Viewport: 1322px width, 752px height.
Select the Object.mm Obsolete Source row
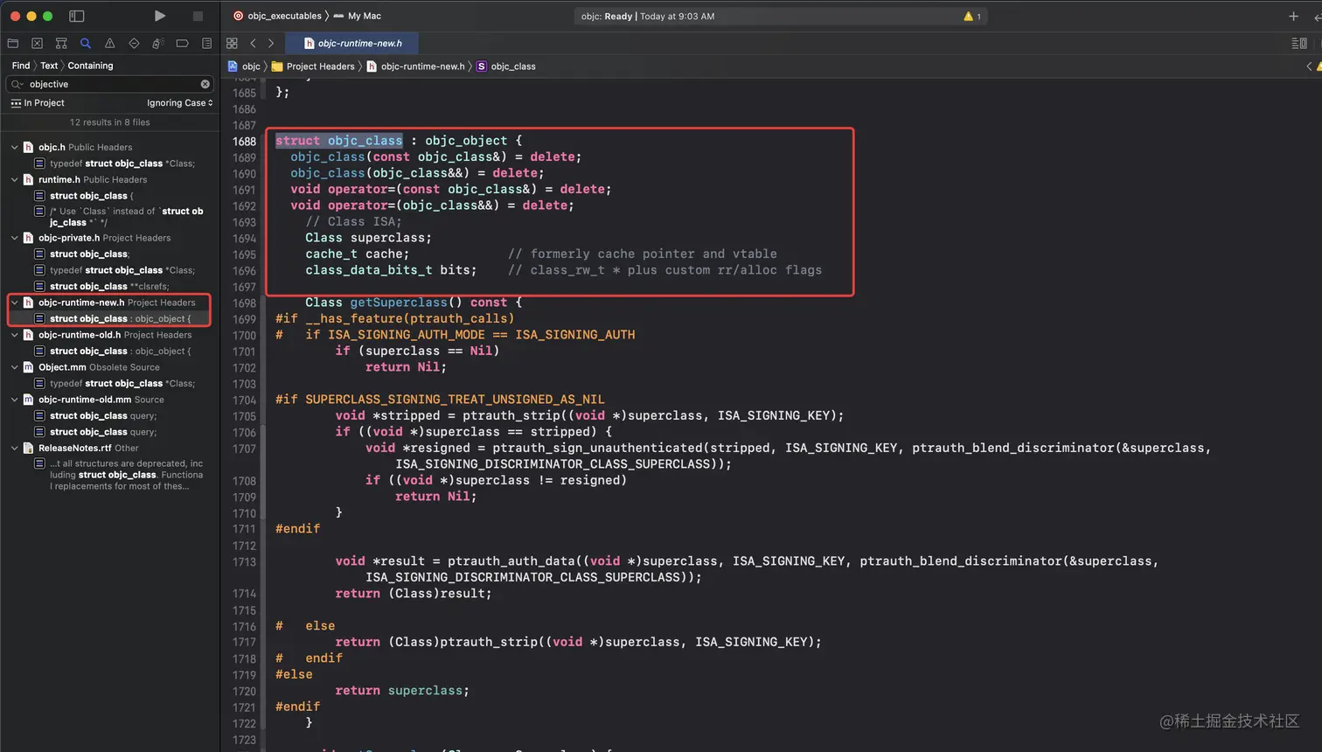click(110, 367)
